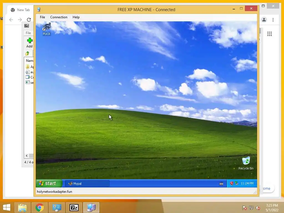
Task: Open the Chrome profile avatar button
Action: 264,20
